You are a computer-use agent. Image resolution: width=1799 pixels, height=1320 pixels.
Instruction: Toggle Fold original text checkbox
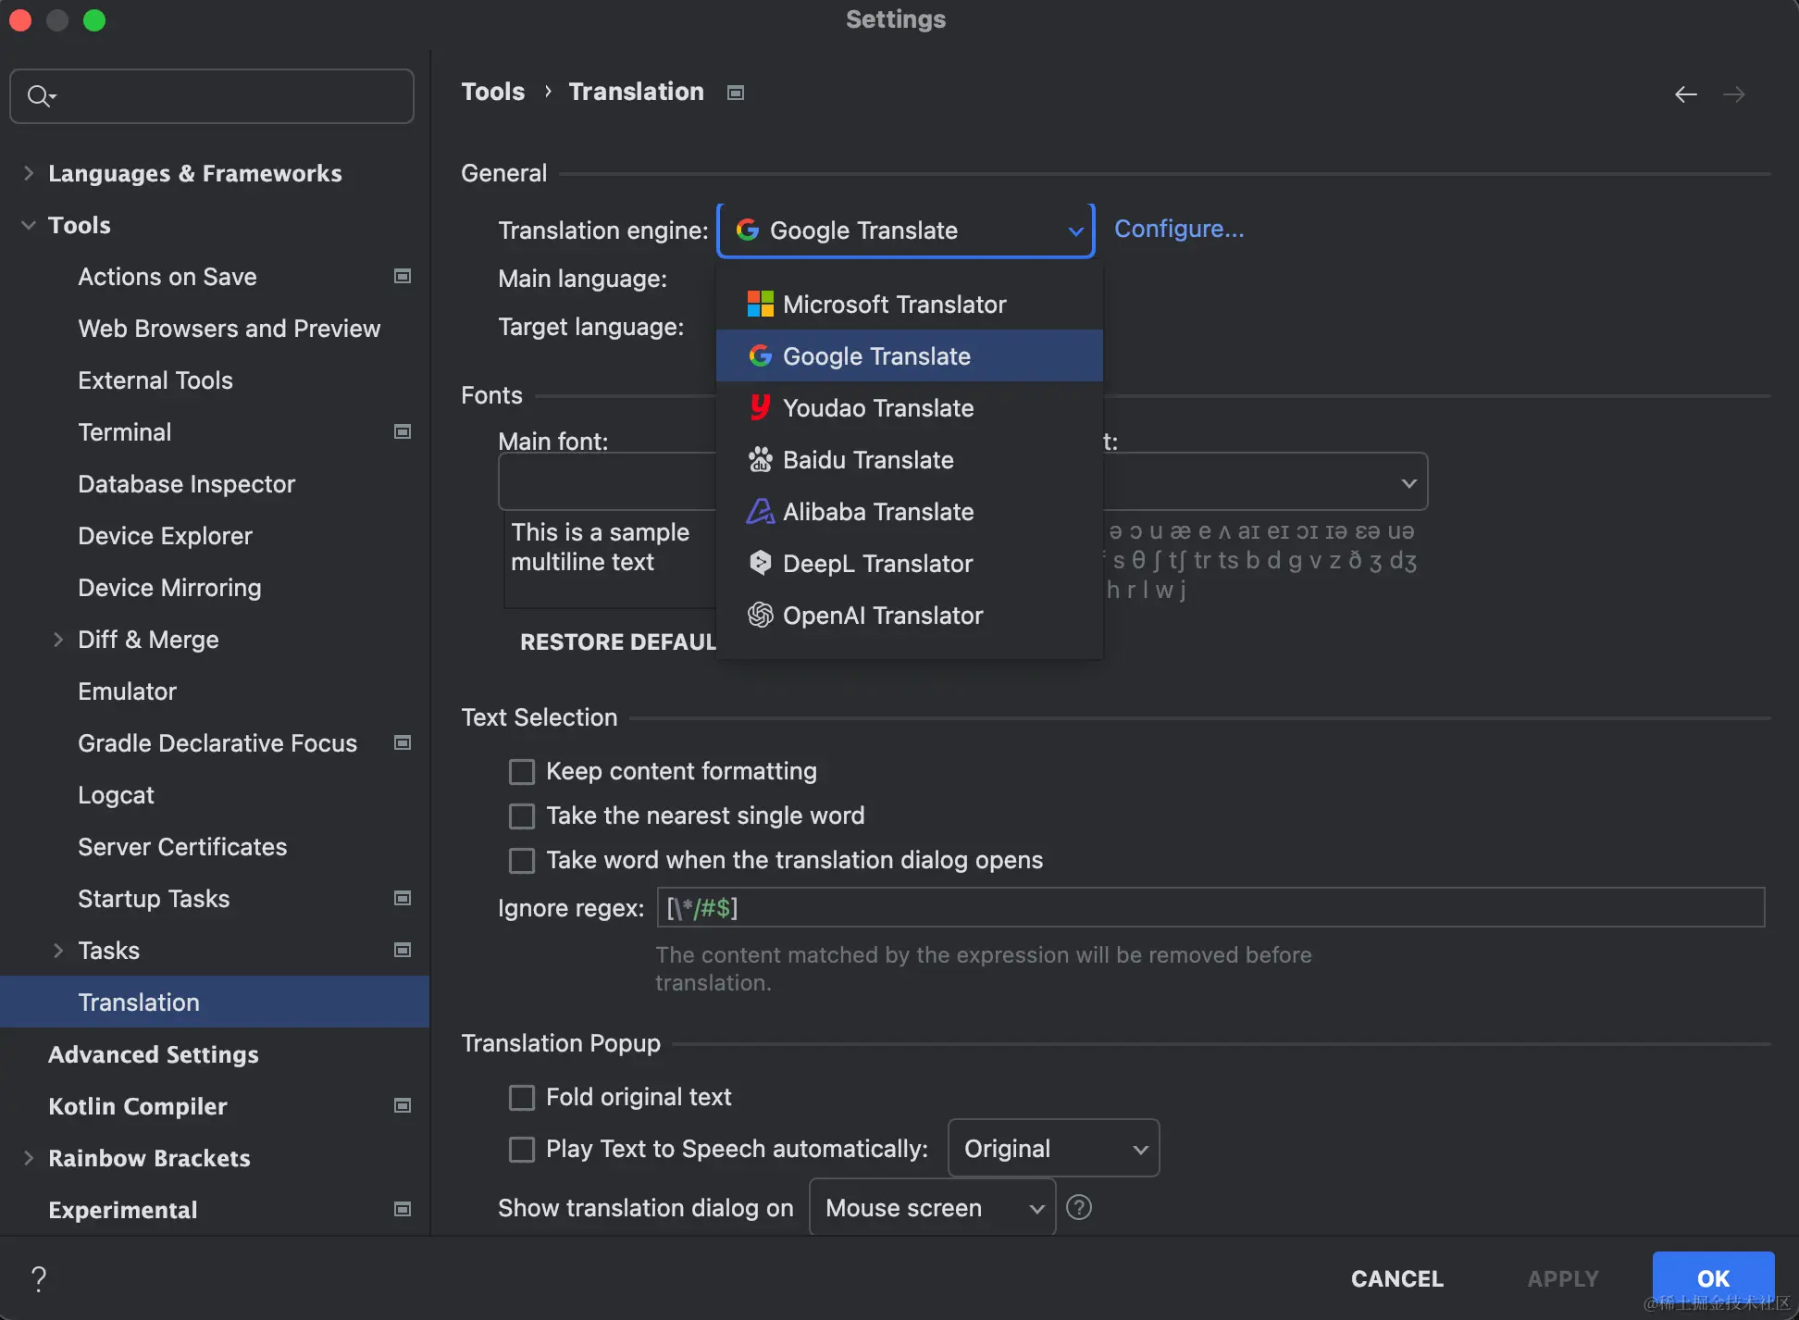(522, 1098)
